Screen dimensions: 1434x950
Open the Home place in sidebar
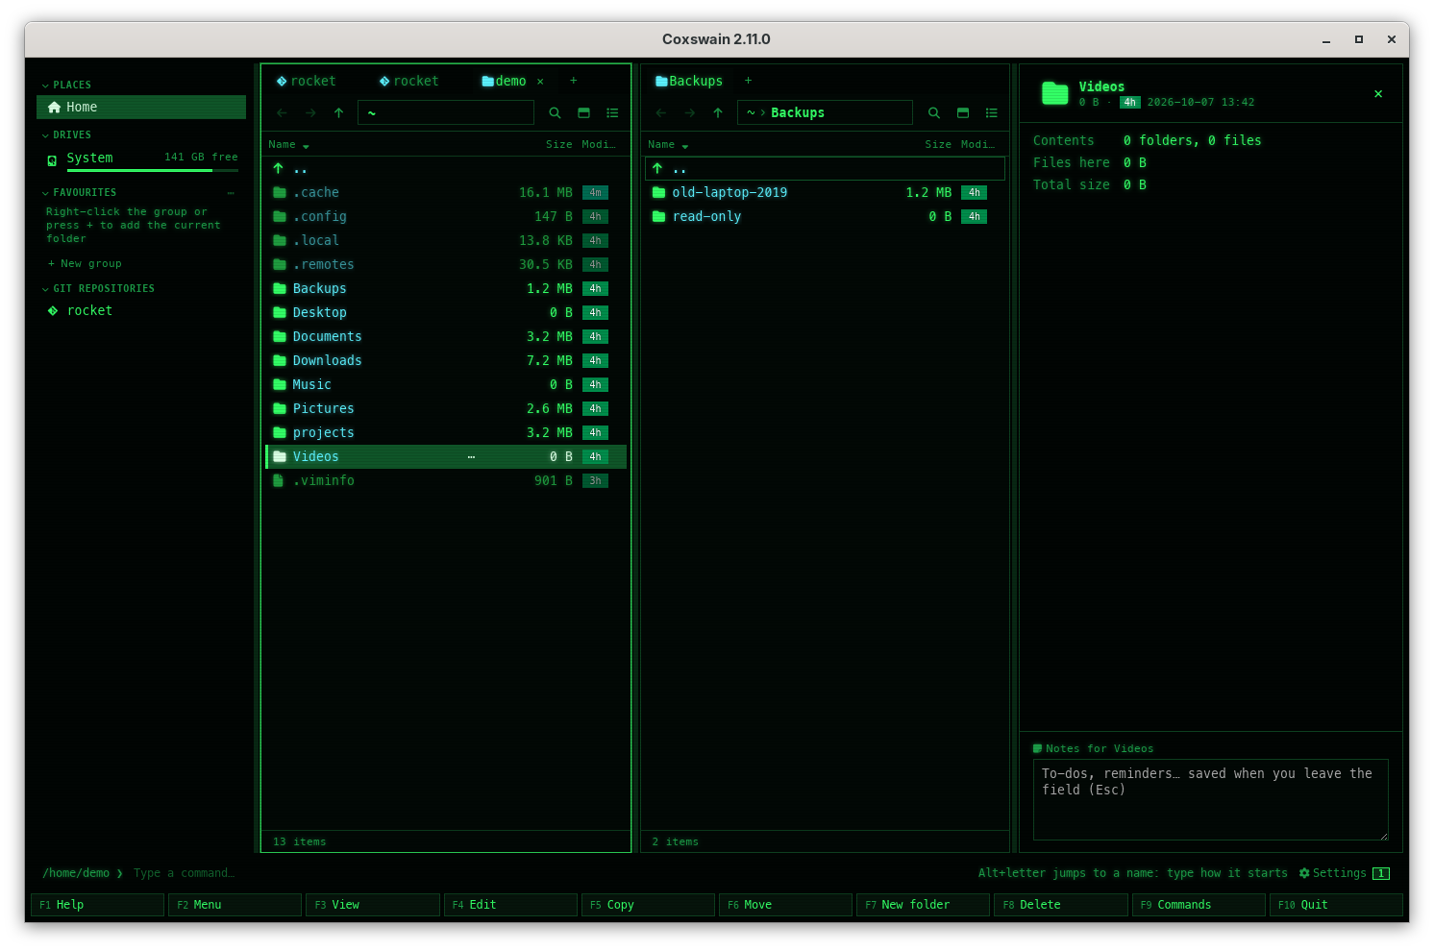tap(140, 108)
